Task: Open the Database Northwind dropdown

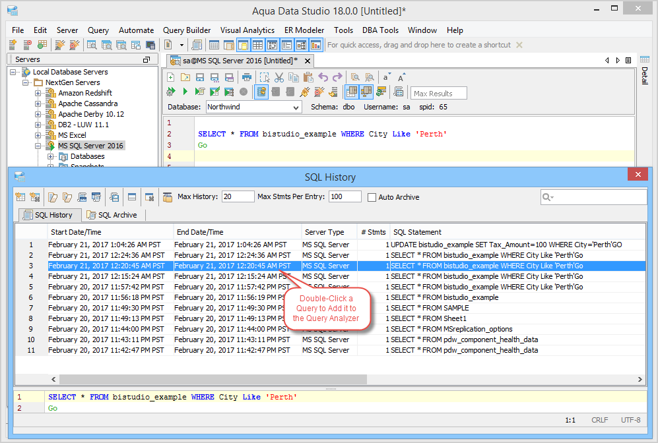Action: [296, 107]
